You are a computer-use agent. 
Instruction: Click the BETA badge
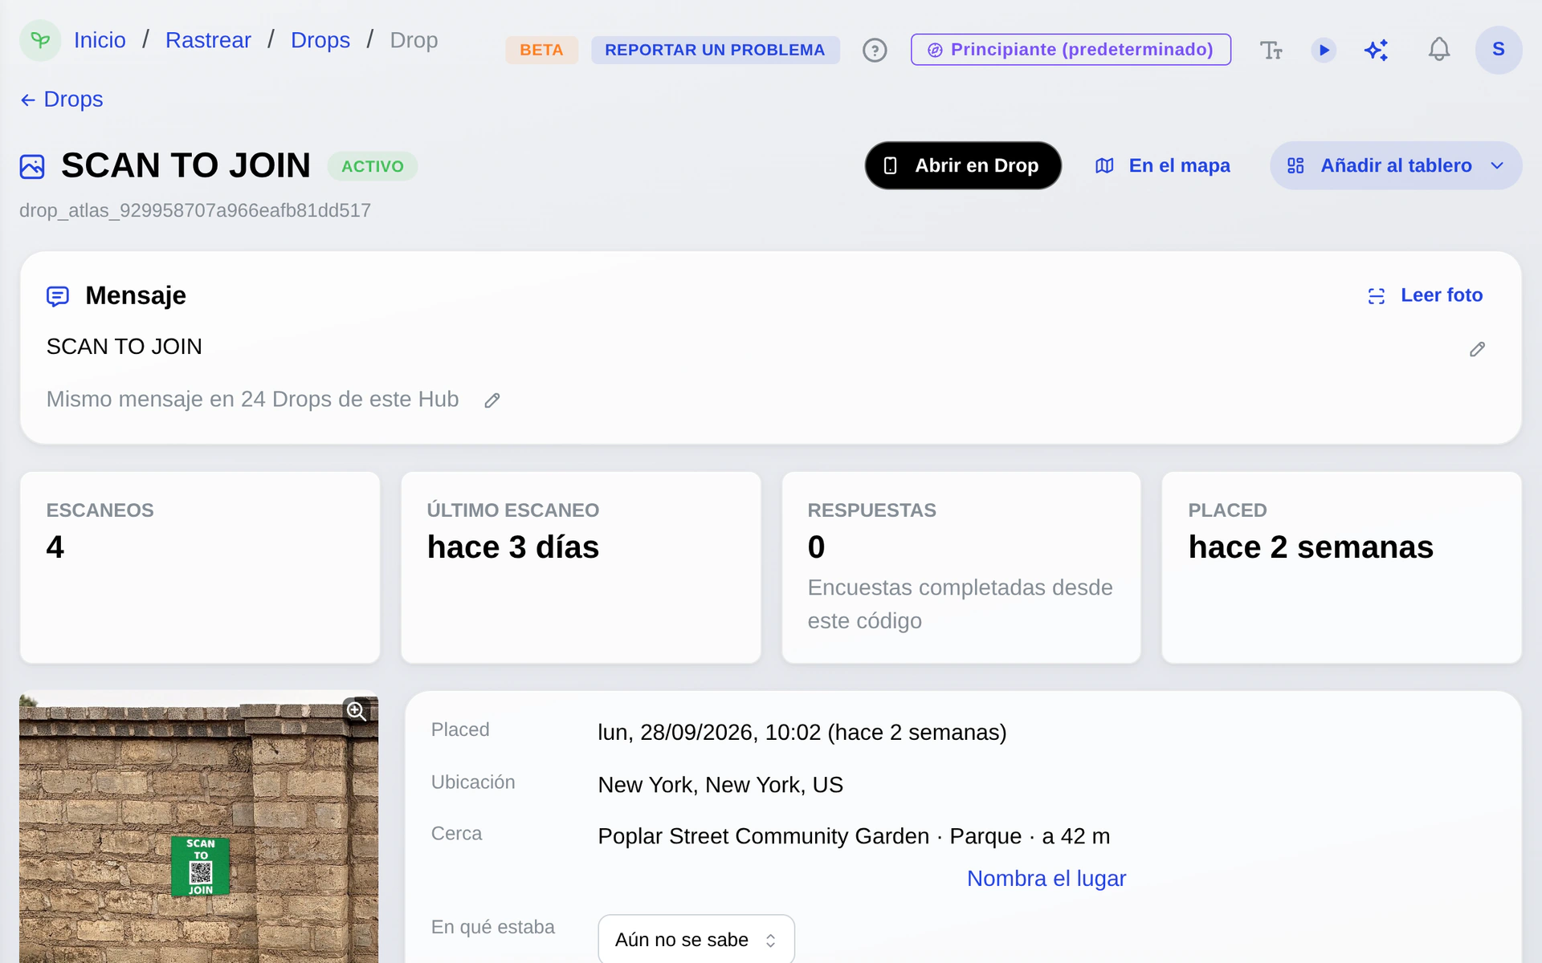tap(541, 50)
